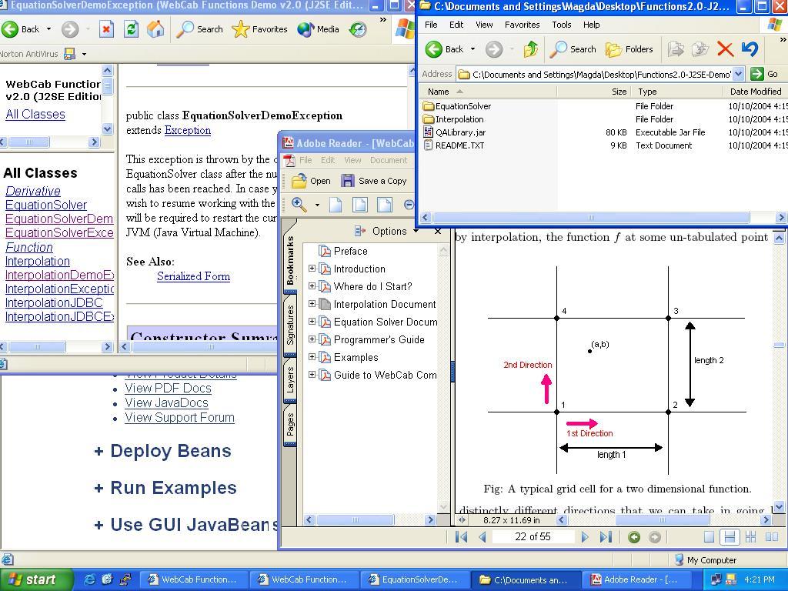This screenshot has width=788, height=591.
Task: Select the README.TXT file
Action: click(x=459, y=145)
